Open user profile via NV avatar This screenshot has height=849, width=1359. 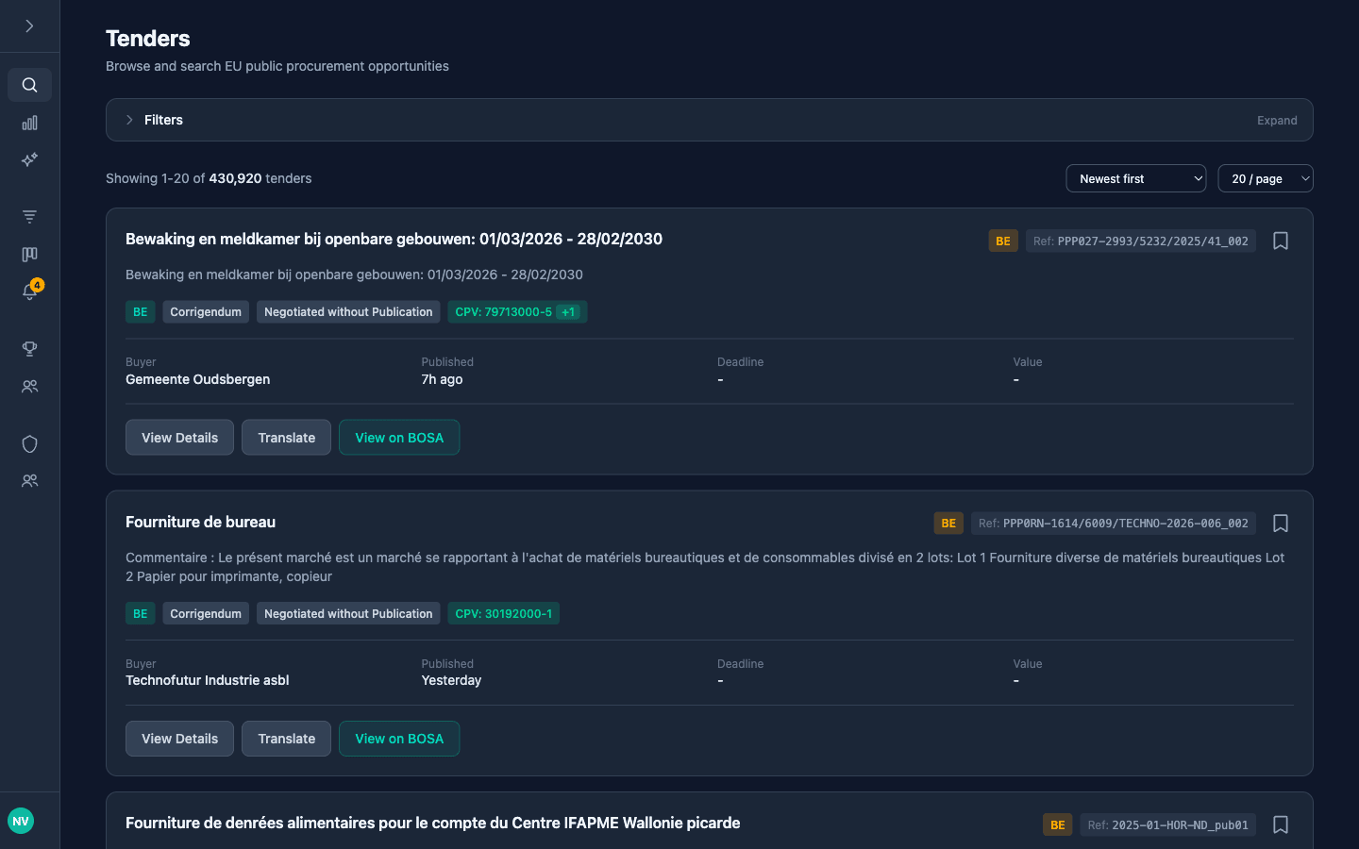coord(20,821)
